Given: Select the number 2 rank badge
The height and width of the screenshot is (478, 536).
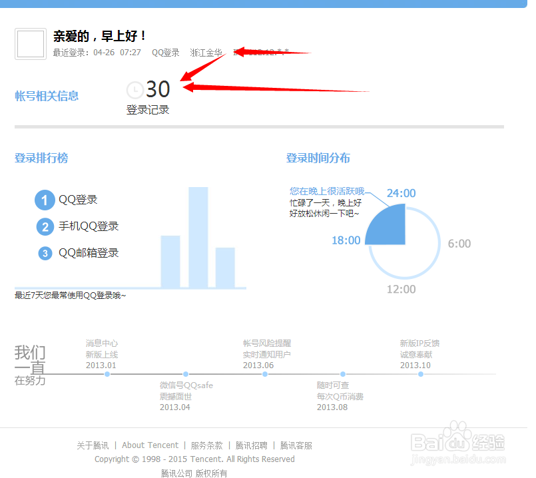Looking at the screenshot, I should (45, 227).
